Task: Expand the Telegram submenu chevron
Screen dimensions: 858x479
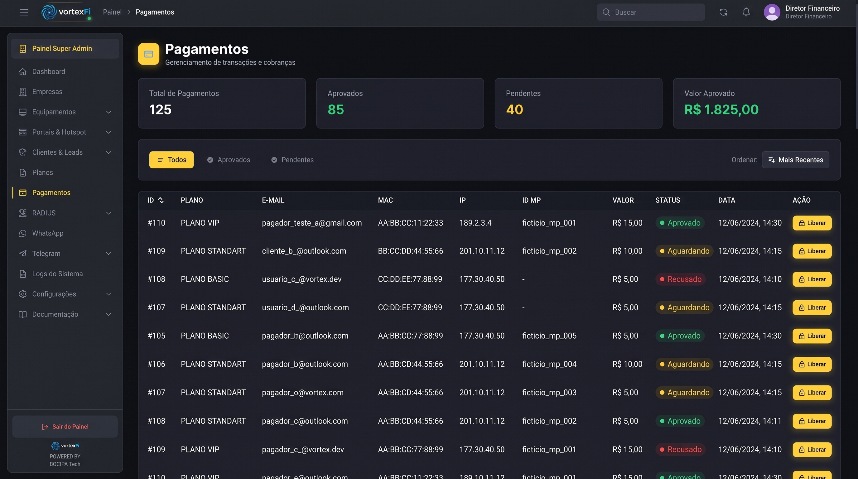Action: click(x=108, y=254)
